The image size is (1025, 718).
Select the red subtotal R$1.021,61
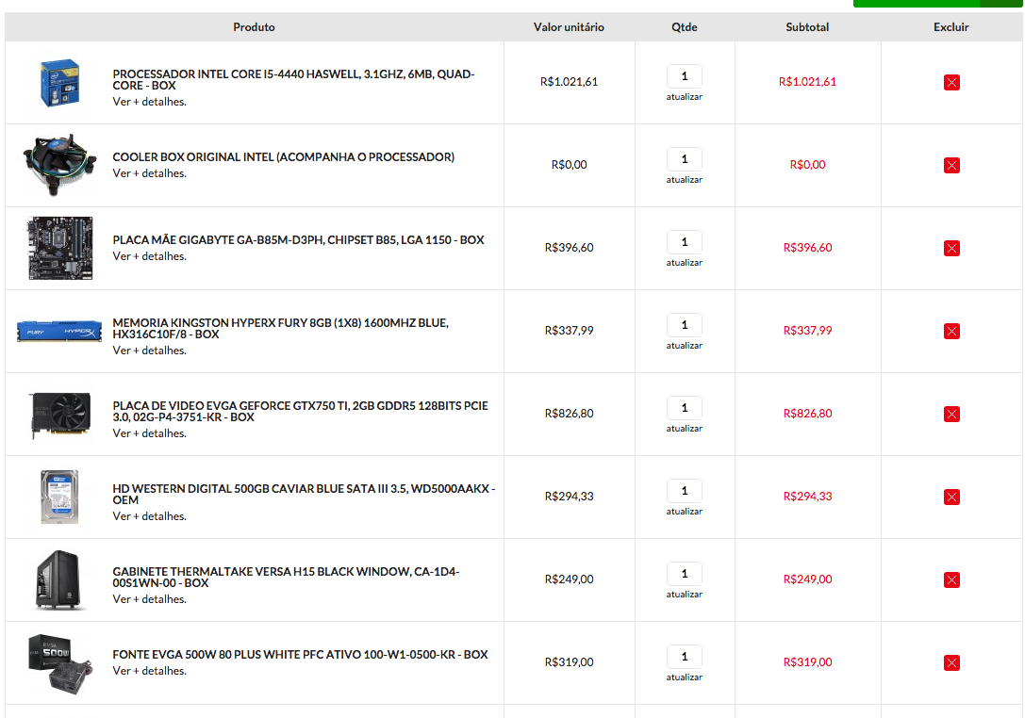pyautogui.click(x=807, y=82)
